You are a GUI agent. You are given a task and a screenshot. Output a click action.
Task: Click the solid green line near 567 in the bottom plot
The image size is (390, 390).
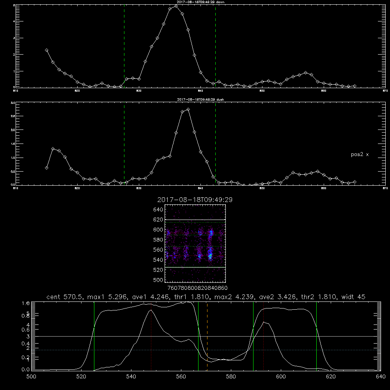coord(198,336)
